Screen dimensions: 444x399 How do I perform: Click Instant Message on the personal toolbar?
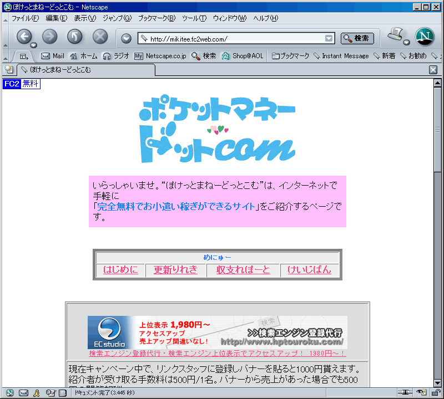[341, 56]
